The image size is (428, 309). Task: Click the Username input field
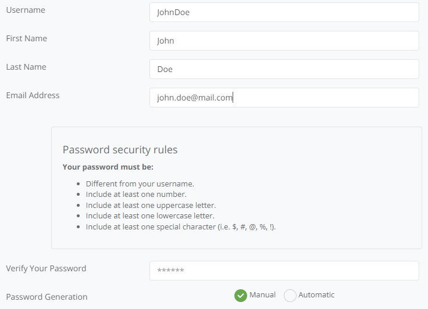click(284, 12)
